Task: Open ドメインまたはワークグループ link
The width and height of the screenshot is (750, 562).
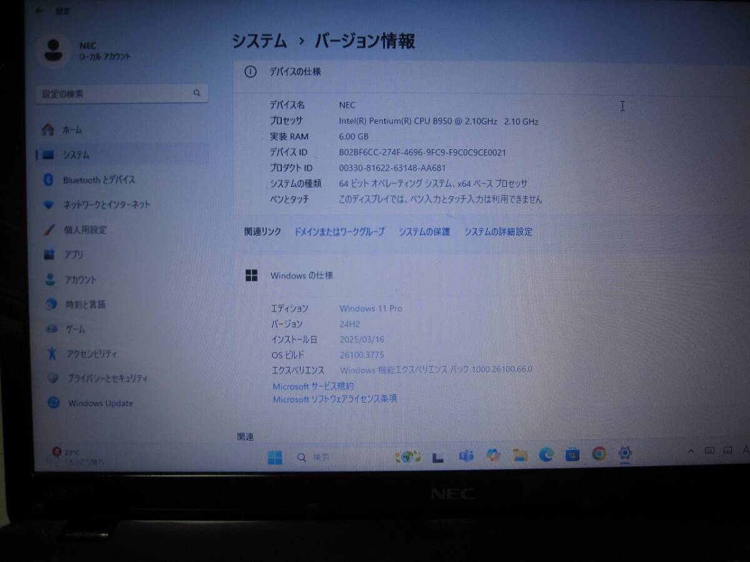Action: point(339,232)
